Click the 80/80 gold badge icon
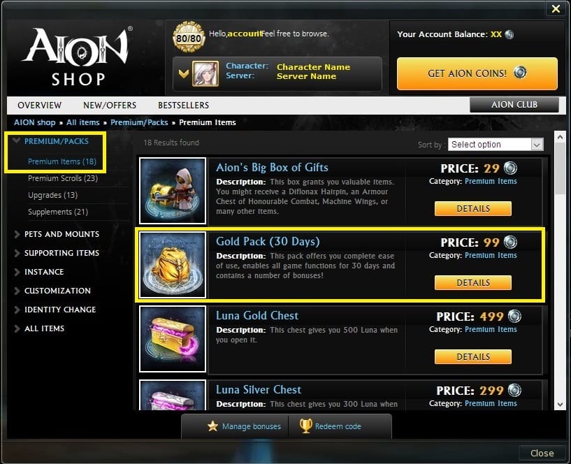The width and height of the screenshot is (571, 464). tap(188, 37)
